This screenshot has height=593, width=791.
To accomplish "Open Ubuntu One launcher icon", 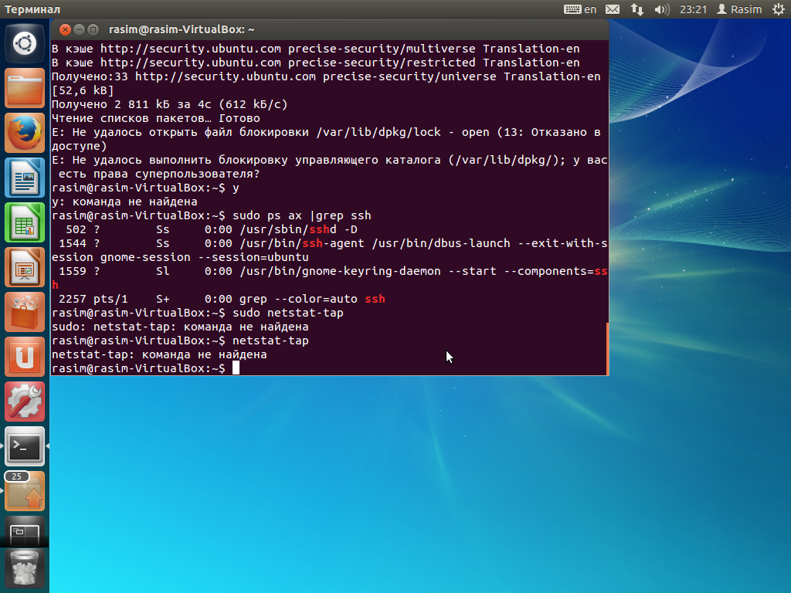I will [x=25, y=357].
